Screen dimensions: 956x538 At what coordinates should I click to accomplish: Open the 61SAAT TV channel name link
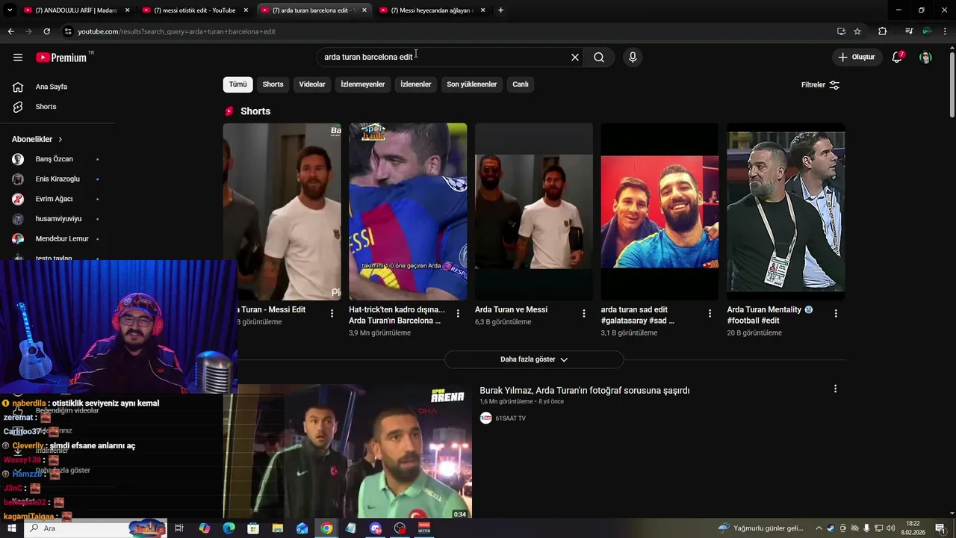click(x=510, y=418)
